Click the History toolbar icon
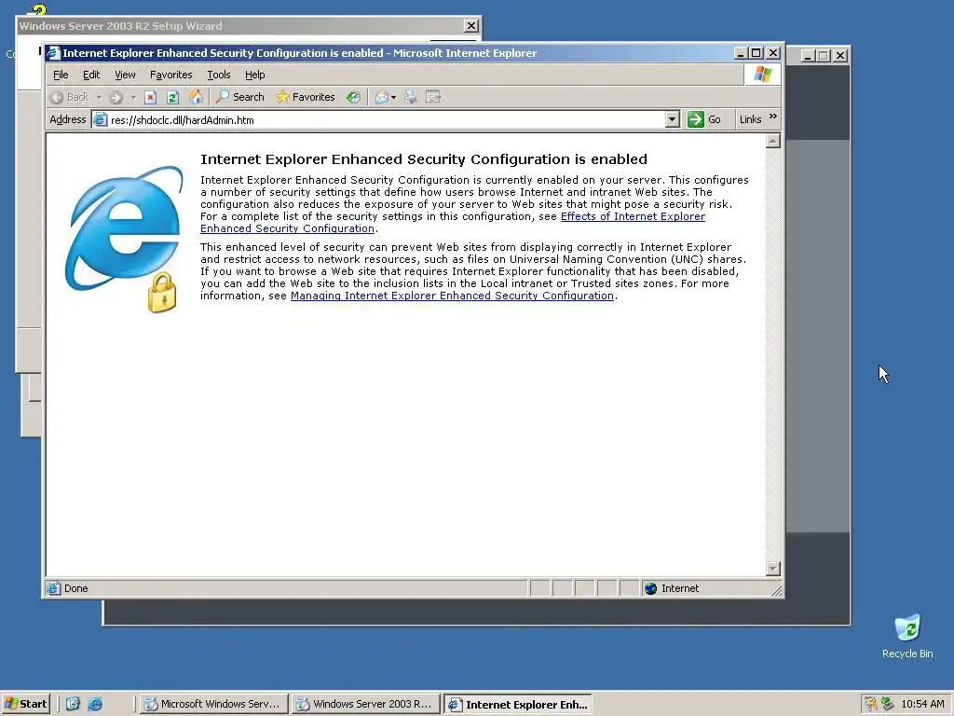Screen dimensions: 954x716 [353, 97]
